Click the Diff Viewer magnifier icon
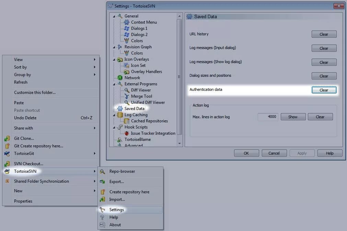This screenshot has height=231, width=347. 127,90
